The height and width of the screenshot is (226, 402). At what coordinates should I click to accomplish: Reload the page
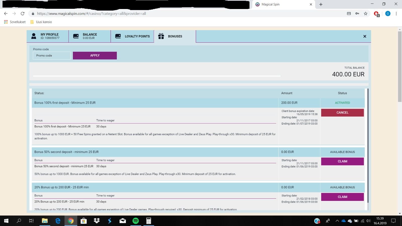click(x=23, y=14)
